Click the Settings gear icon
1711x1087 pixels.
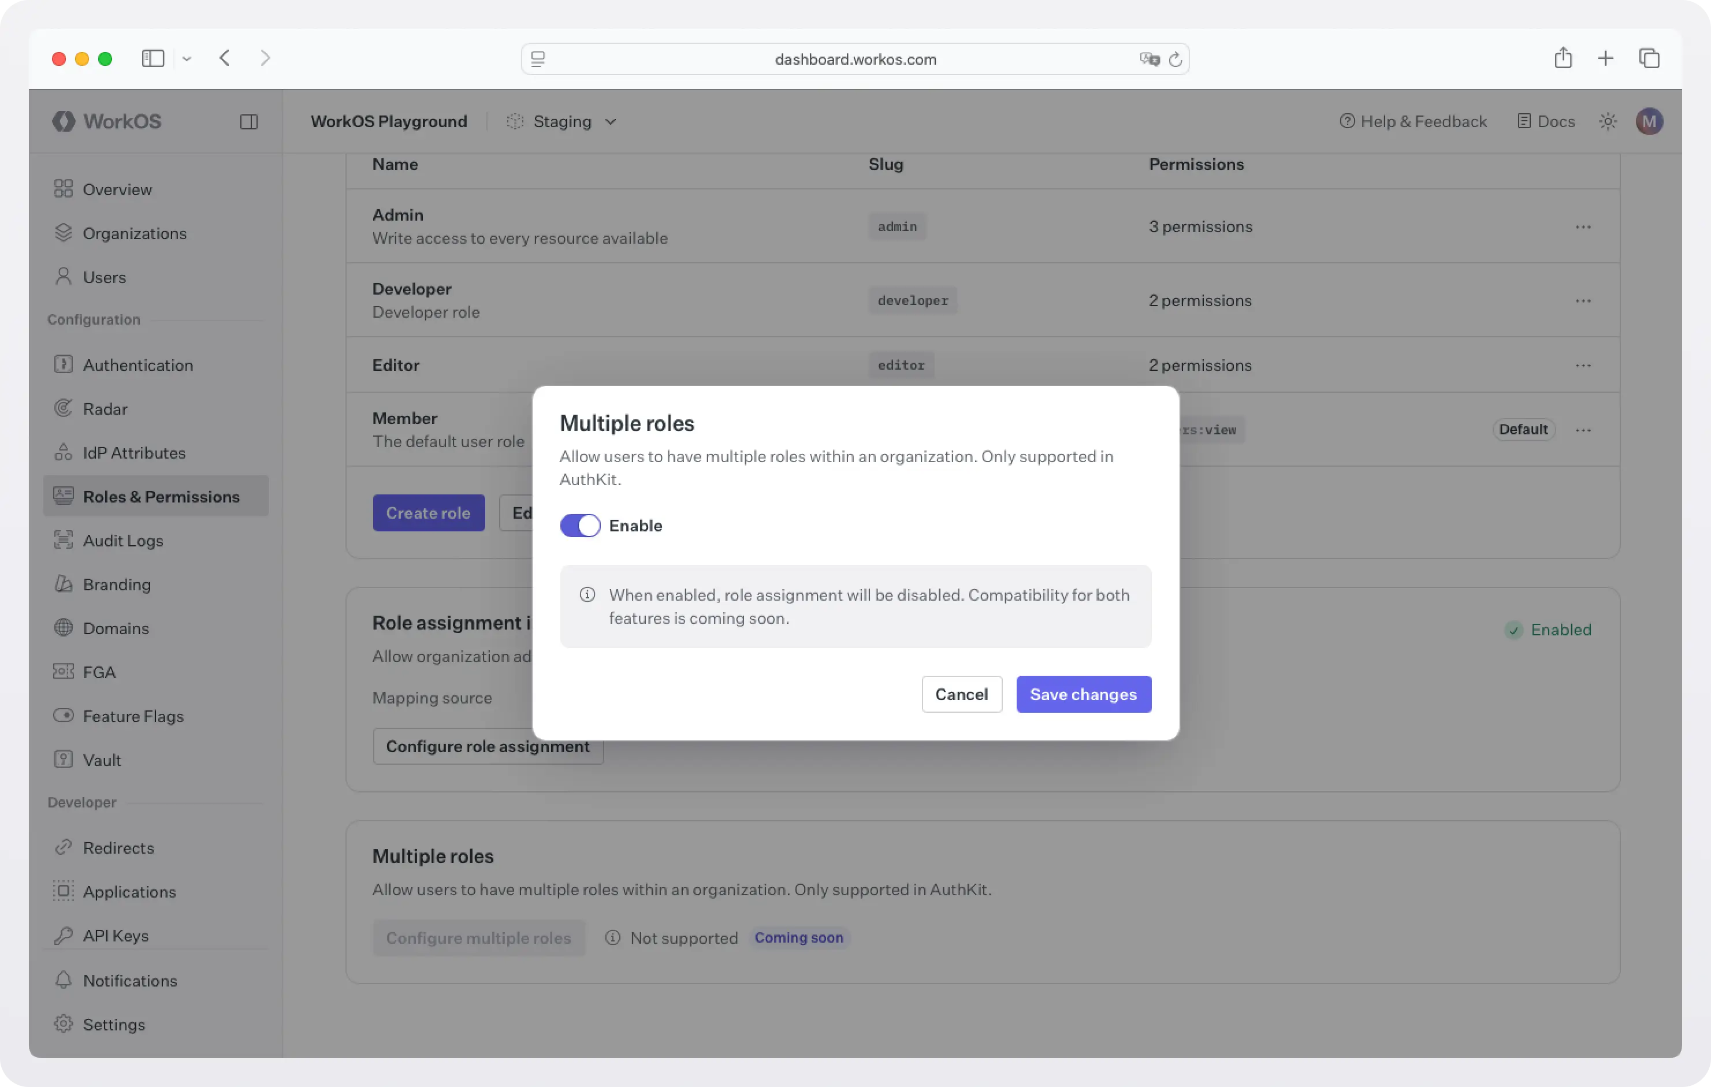tap(63, 1024)
